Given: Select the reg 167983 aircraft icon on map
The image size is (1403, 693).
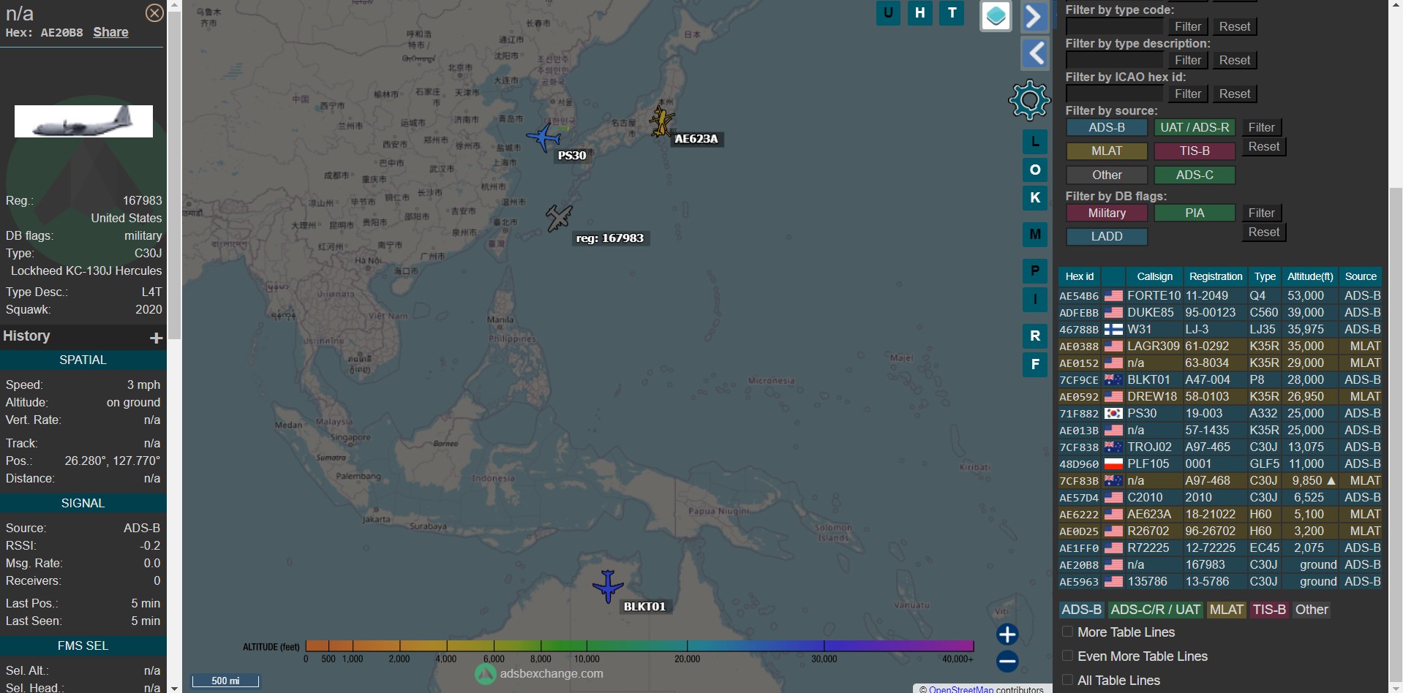Looking at the screenshot, I should (x=559, y=218).
